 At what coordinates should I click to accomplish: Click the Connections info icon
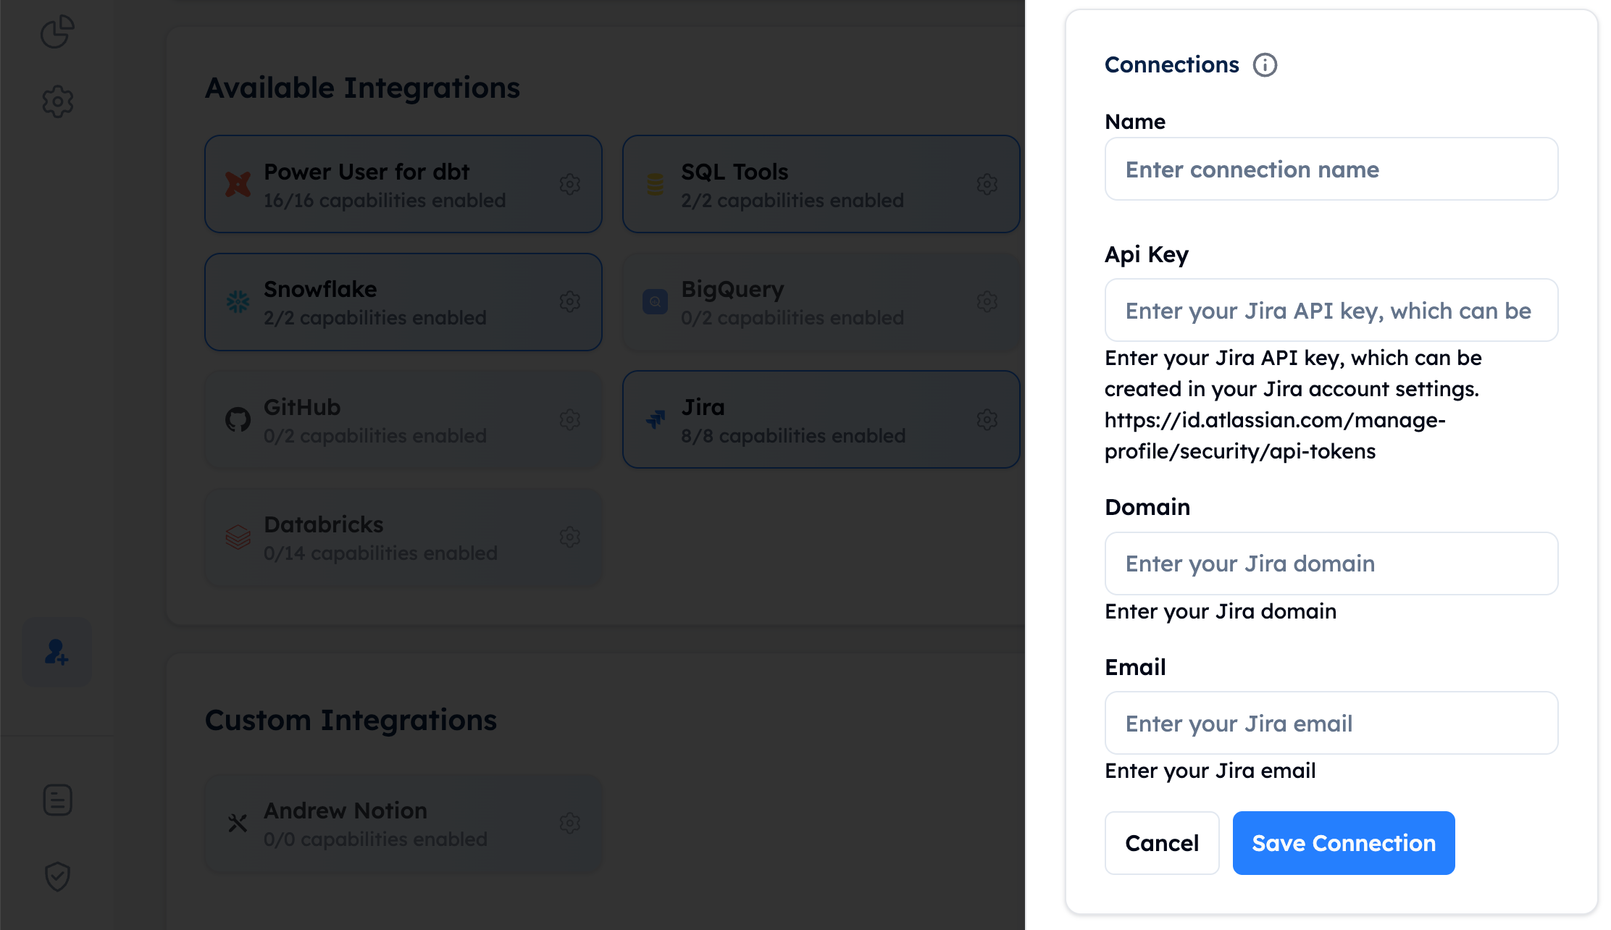(1265, 65)
